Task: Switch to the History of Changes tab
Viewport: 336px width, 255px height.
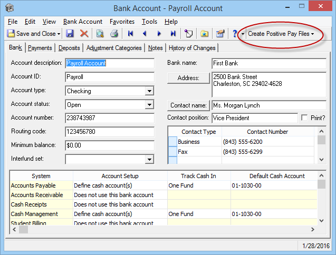Action: (x=192, y=48)
